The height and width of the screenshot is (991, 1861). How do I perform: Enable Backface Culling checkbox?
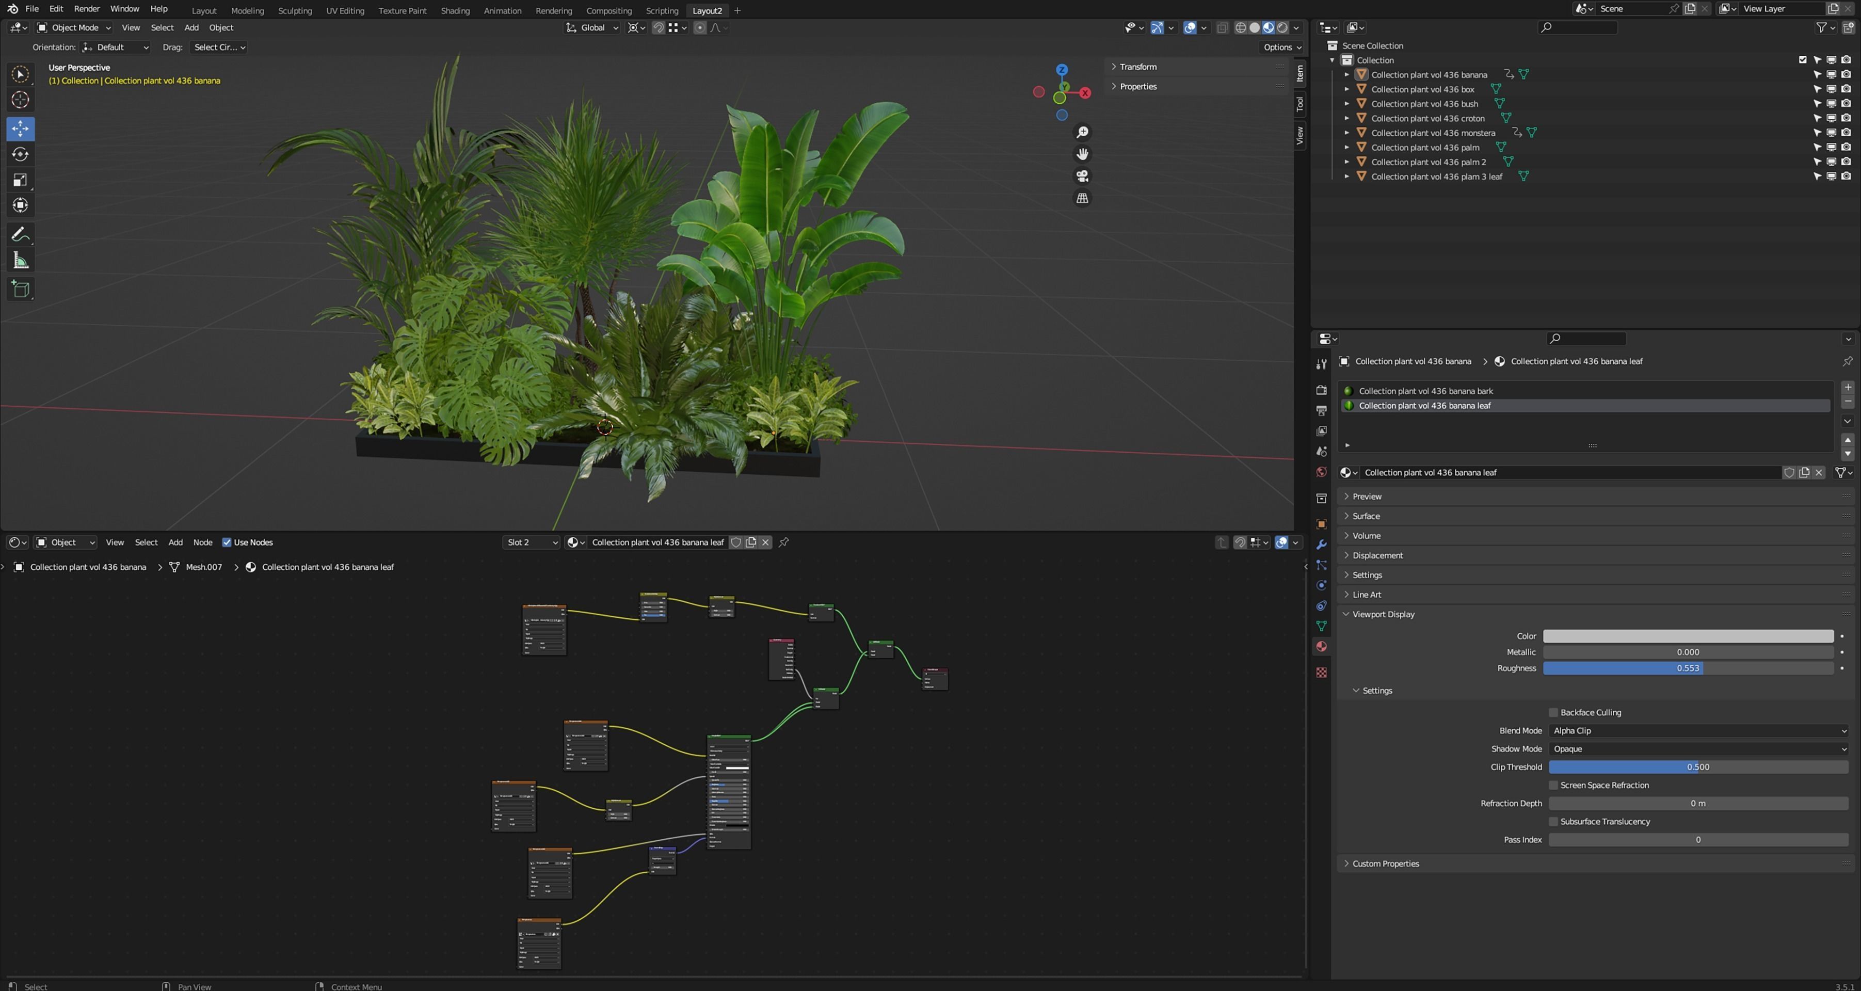pos(1553,713)
